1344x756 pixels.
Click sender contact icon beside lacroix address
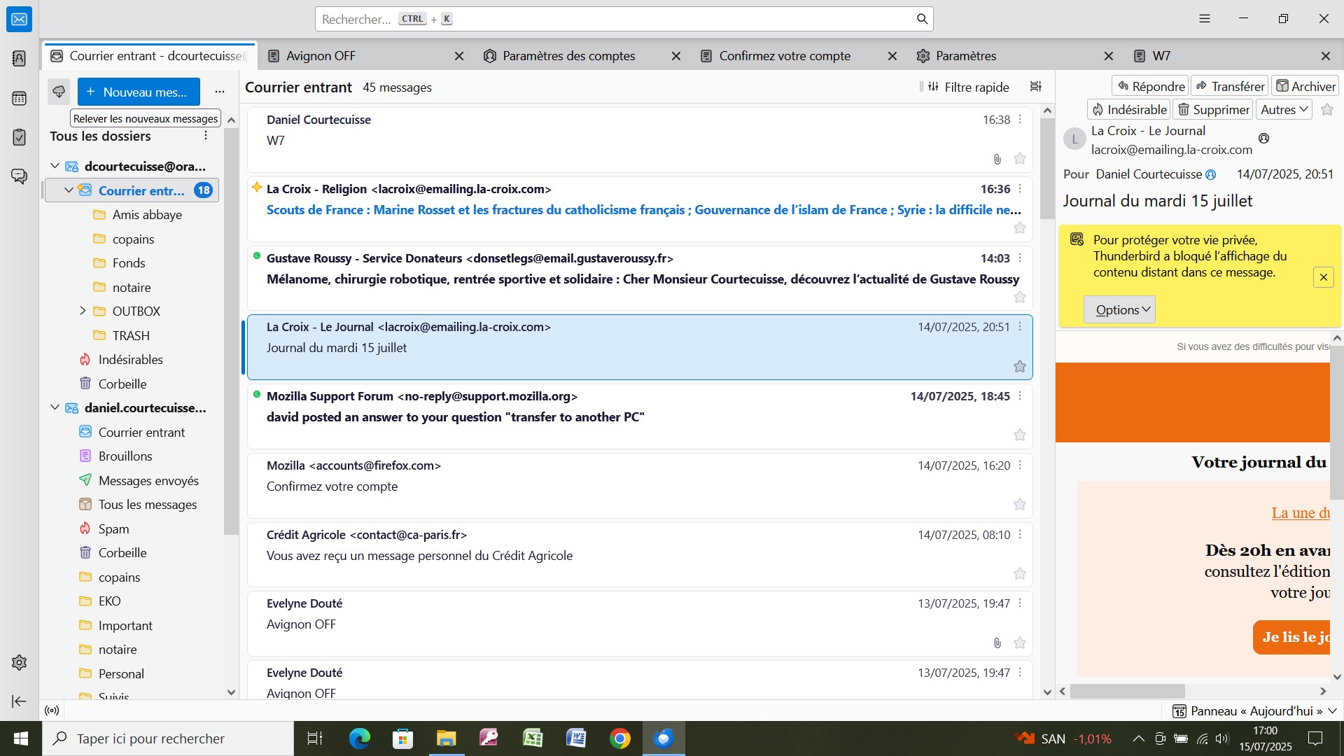pos(1263,139)
